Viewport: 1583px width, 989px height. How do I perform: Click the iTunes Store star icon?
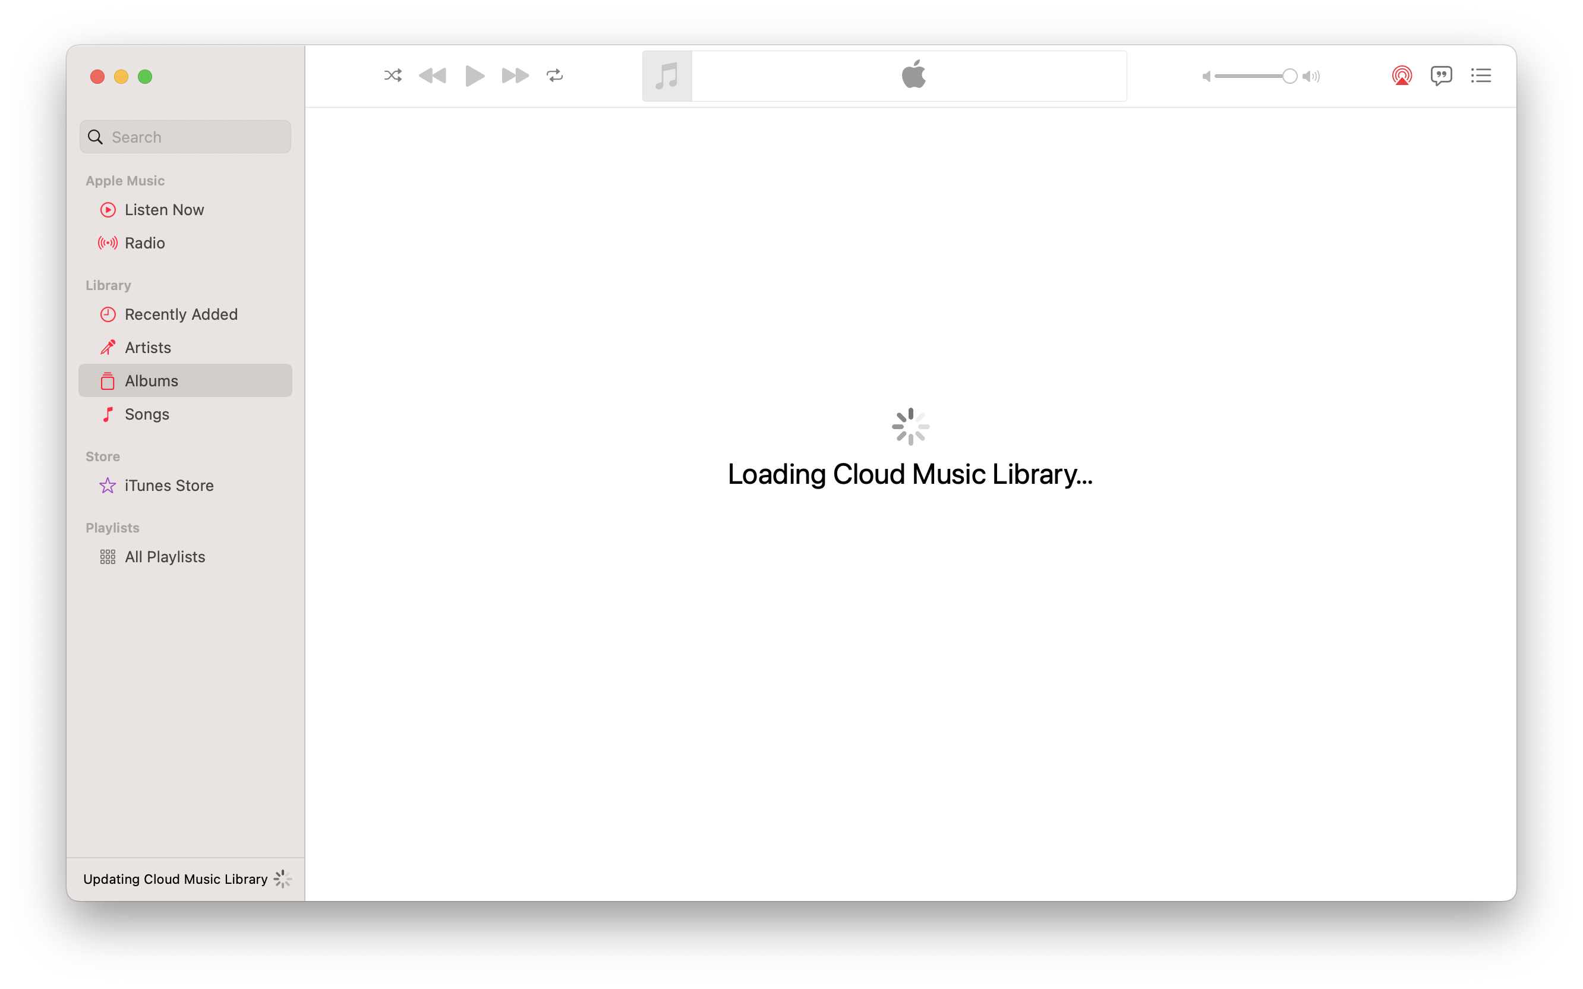pos(108,486)
